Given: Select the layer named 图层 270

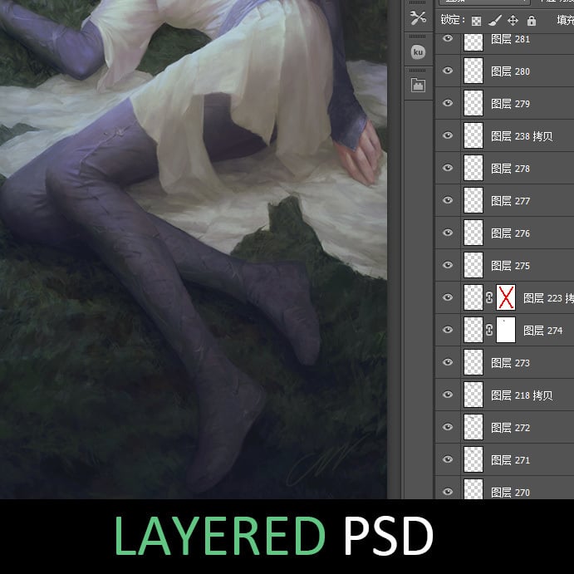Looking at the screenshot, I should pyautogui.click(x=510, y=493).
